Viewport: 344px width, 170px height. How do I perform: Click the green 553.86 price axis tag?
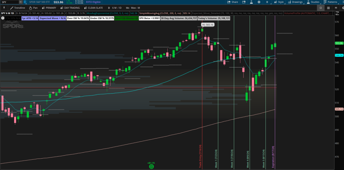pyautogui.click(x=339, y=43)
